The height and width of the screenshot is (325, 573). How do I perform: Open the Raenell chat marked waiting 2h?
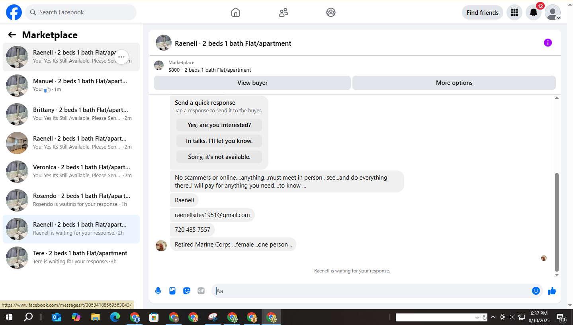pyautogui.click(x=71, y=229)
